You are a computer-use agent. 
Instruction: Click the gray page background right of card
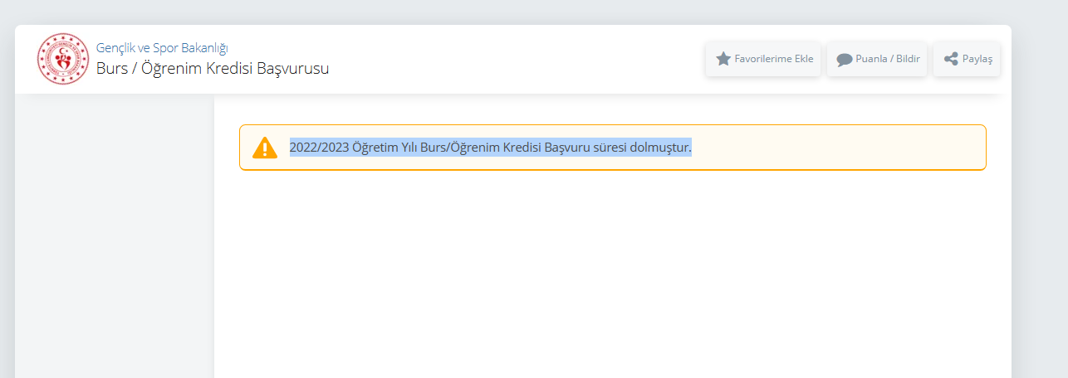pyautogui.click(x=1040, y=207)
